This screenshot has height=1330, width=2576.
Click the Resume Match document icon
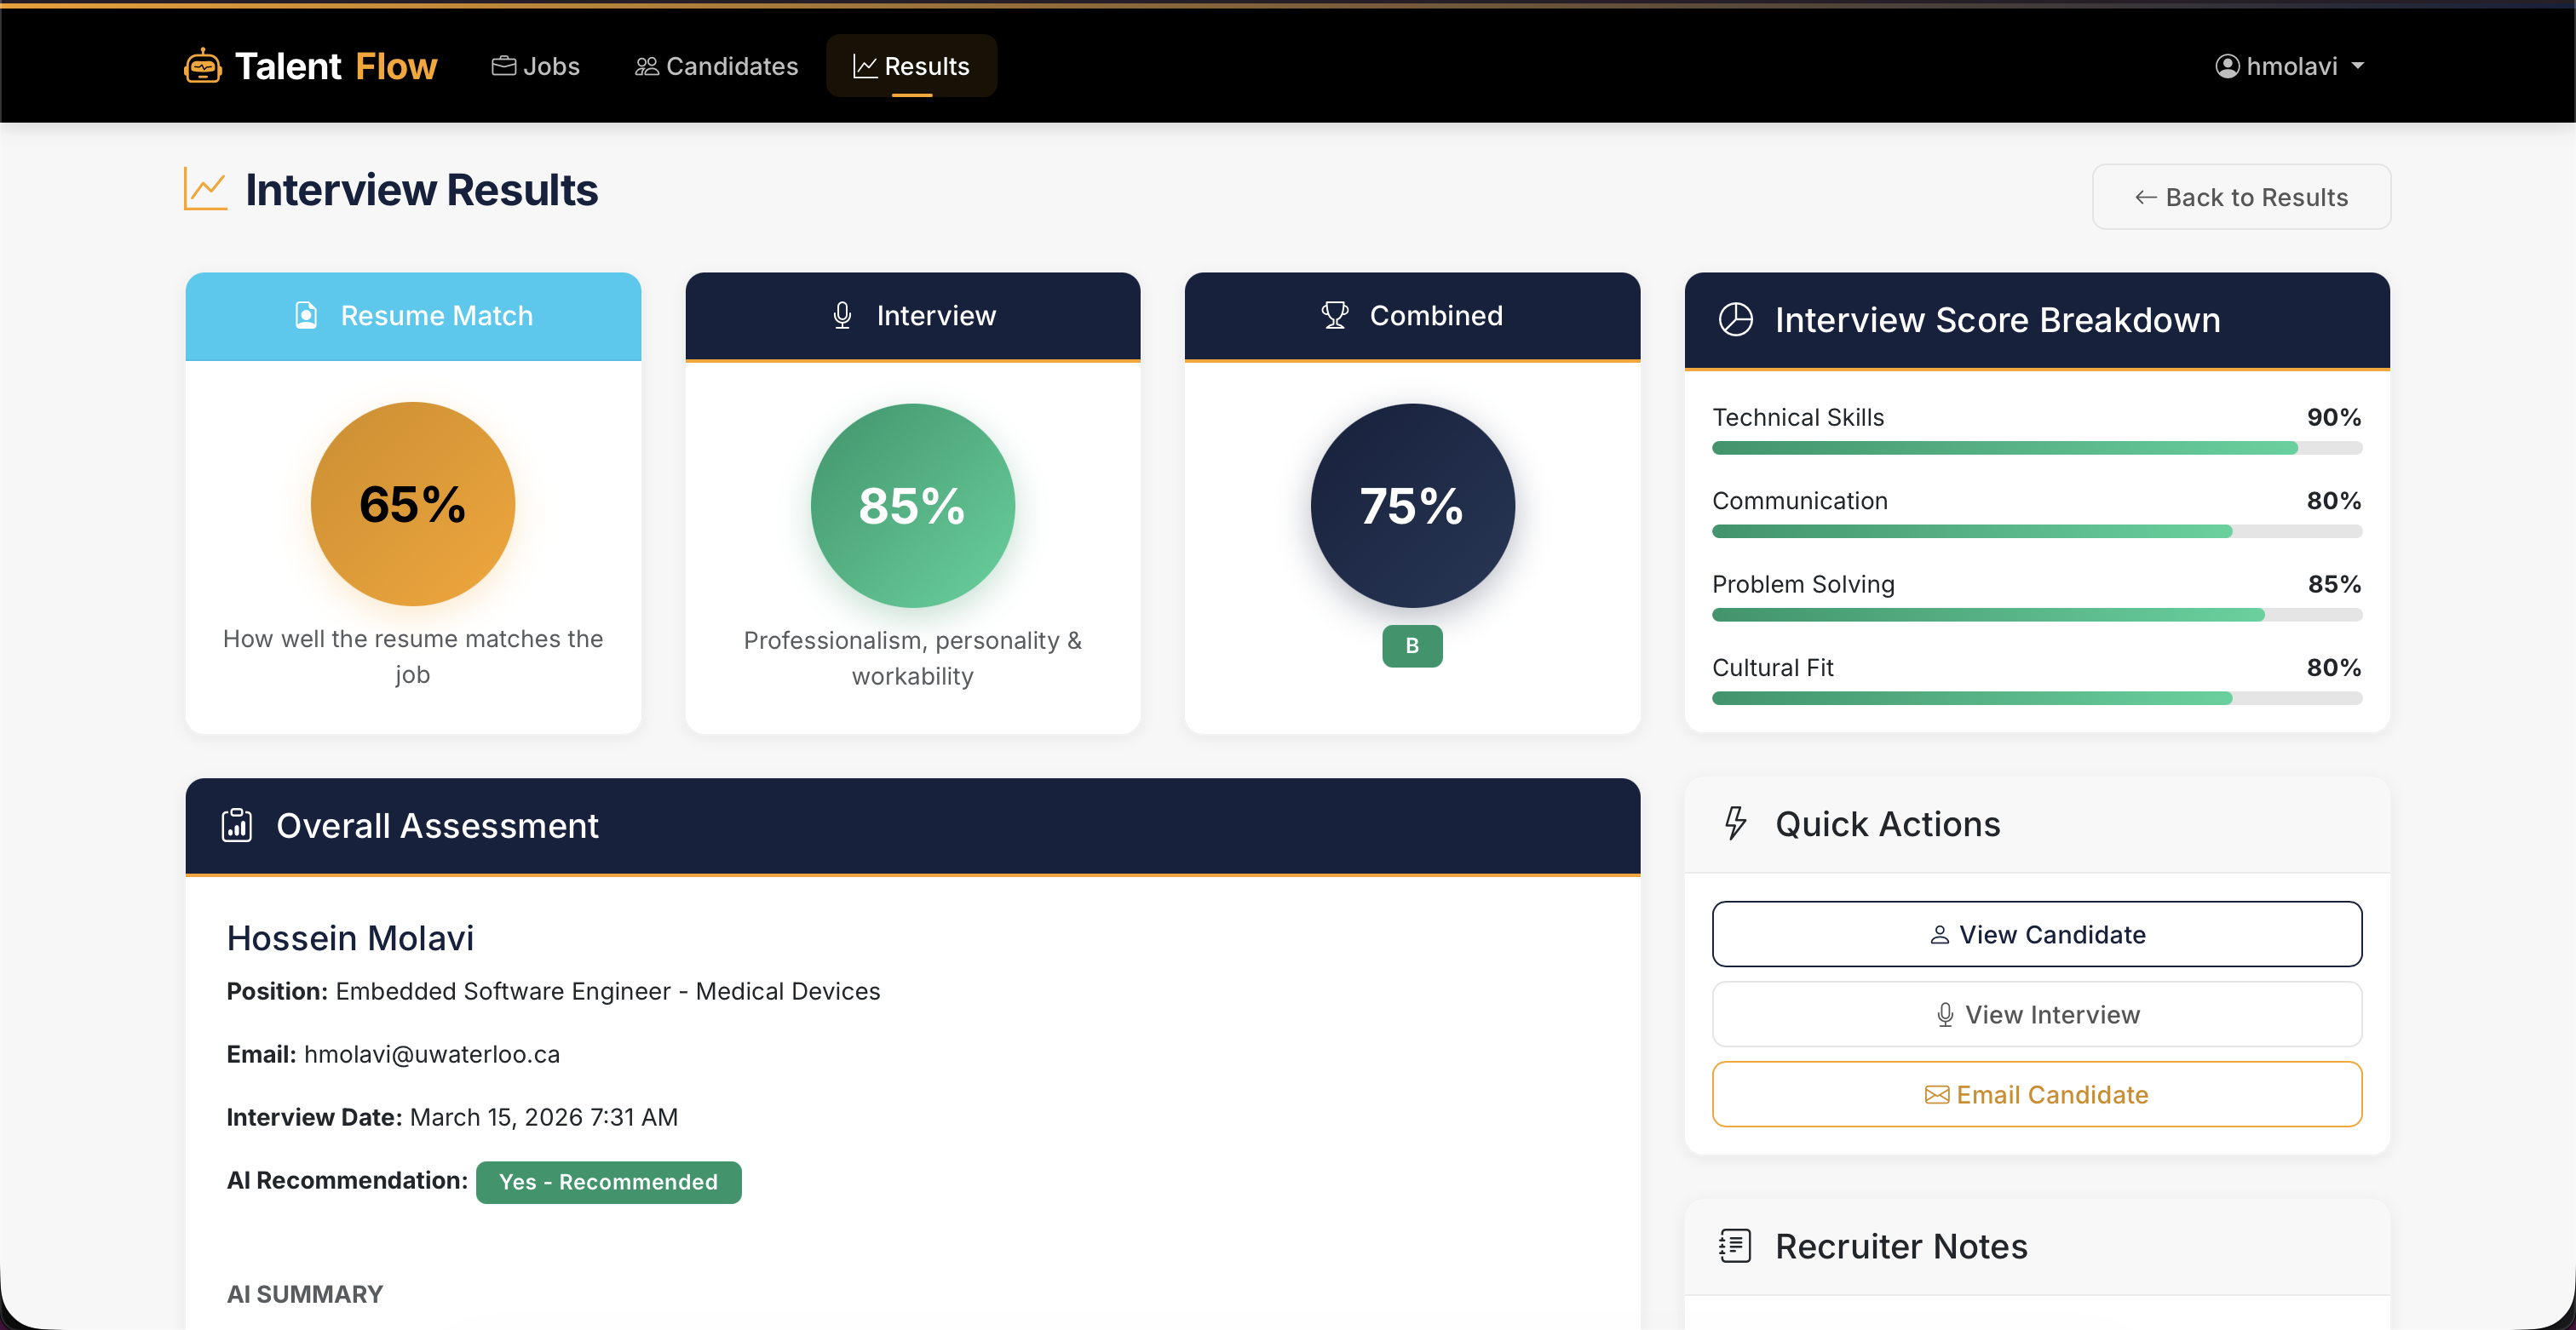[x=306, y=316]
